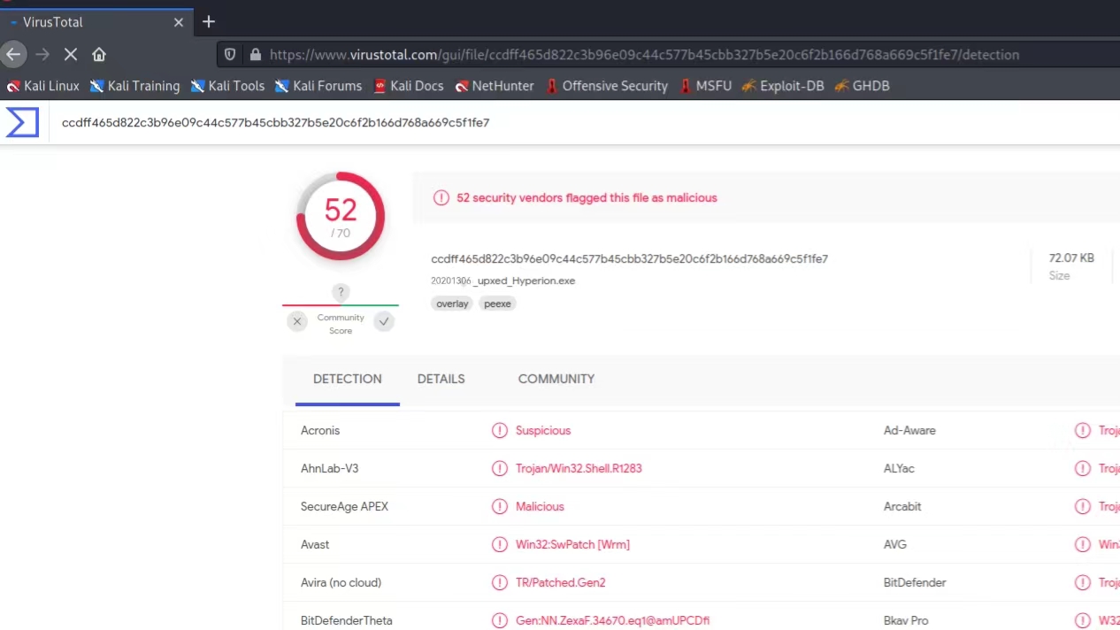Switch to the DETAILS tab

pyautogui.click(x=441, y=379)
